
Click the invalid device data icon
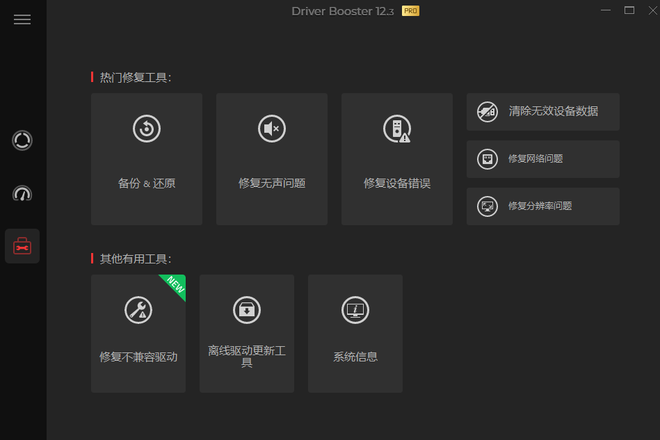pos(488,112)
